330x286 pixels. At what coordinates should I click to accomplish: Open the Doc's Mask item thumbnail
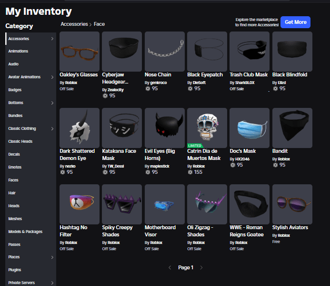click(x=250, y=128)
